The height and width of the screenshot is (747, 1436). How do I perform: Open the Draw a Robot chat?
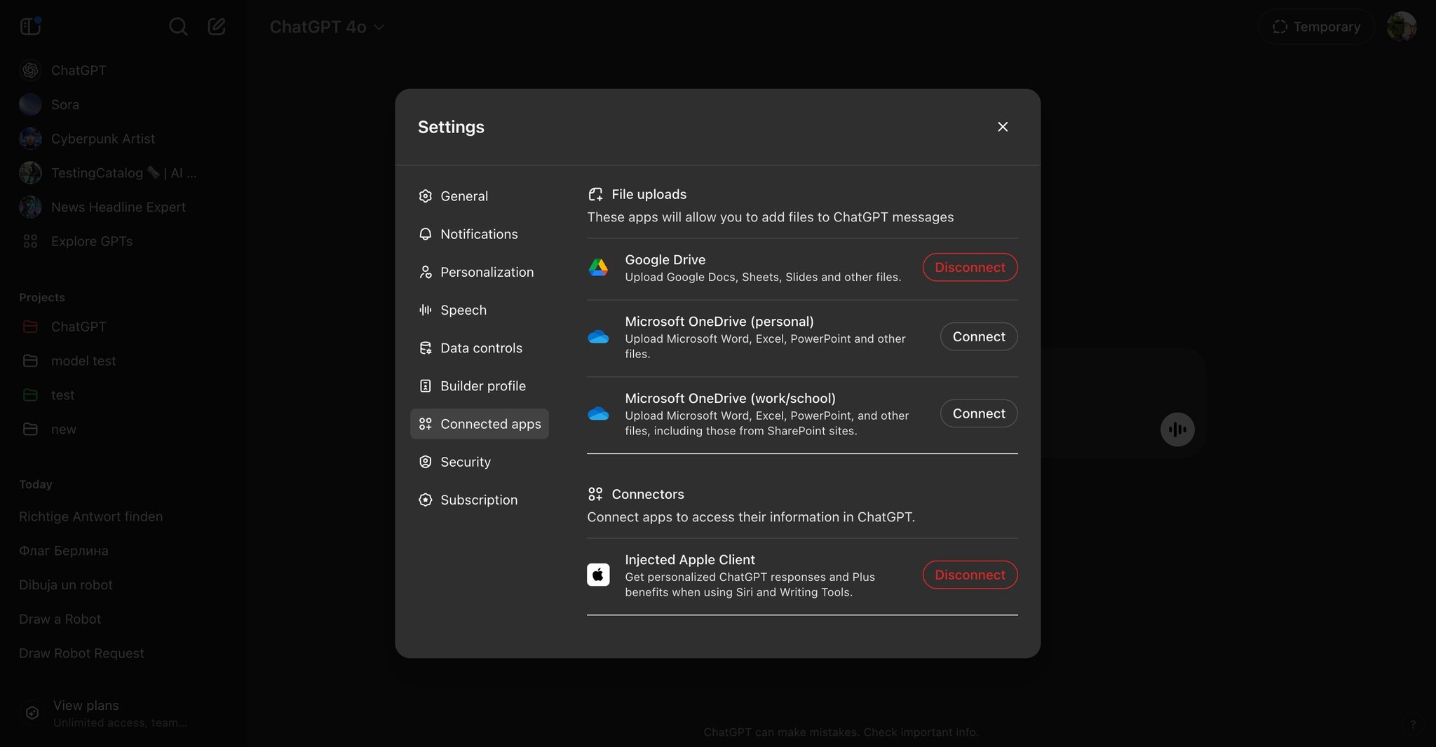point(60,619)
